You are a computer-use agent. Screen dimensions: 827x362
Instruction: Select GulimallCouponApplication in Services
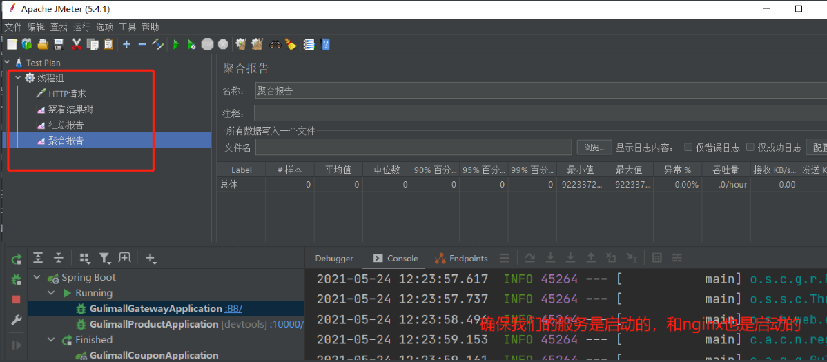[x=154, y=356]
